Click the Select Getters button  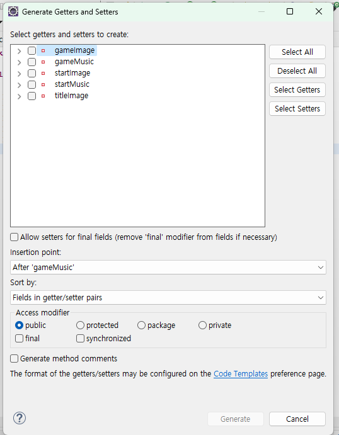(297, 89)
